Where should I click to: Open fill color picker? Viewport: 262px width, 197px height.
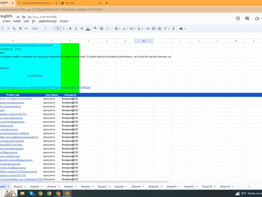(95, 28)
